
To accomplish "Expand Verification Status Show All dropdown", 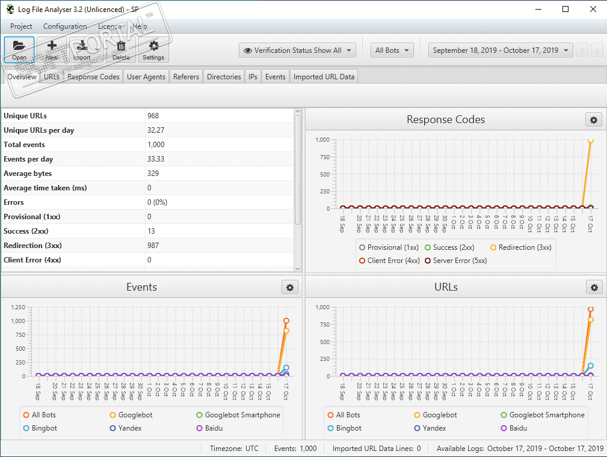I will tap(297, 50).
